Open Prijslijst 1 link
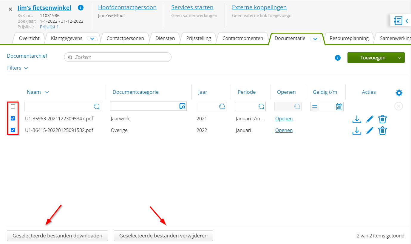Viewport: 411px width, 244px height. (49, 27)
